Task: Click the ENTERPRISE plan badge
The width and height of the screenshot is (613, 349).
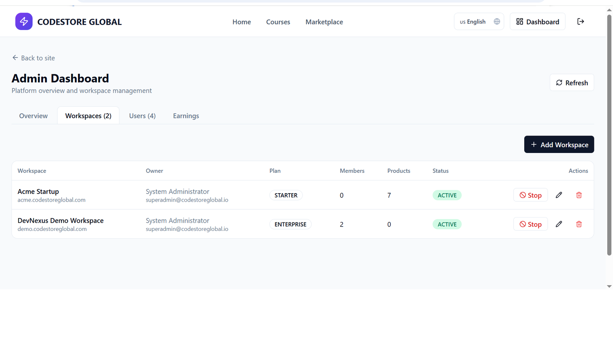Action: pyautogui.click(x=290, y=224)
